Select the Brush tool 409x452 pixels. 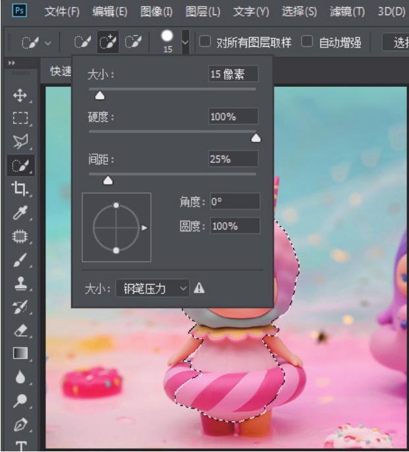coord(20,260)
